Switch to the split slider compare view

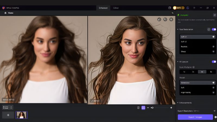click(x=138, y=108)
